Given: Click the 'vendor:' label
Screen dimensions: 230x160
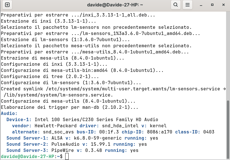Looking at the screenshot, I should click(x=22, y=126).
